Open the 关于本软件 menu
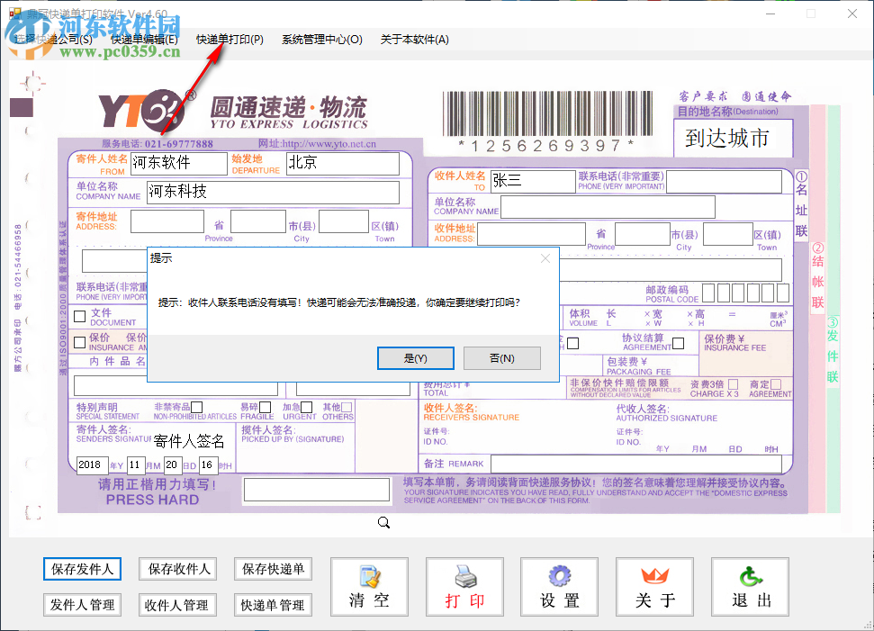The image size is (874, 631). (x=415, y=40)
